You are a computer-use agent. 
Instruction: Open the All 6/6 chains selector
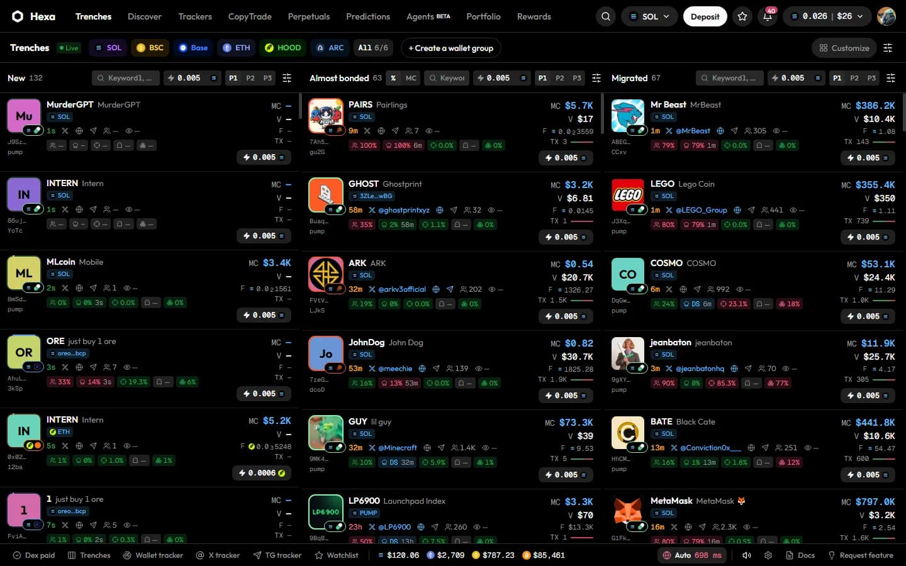click(x=373, y=48)
